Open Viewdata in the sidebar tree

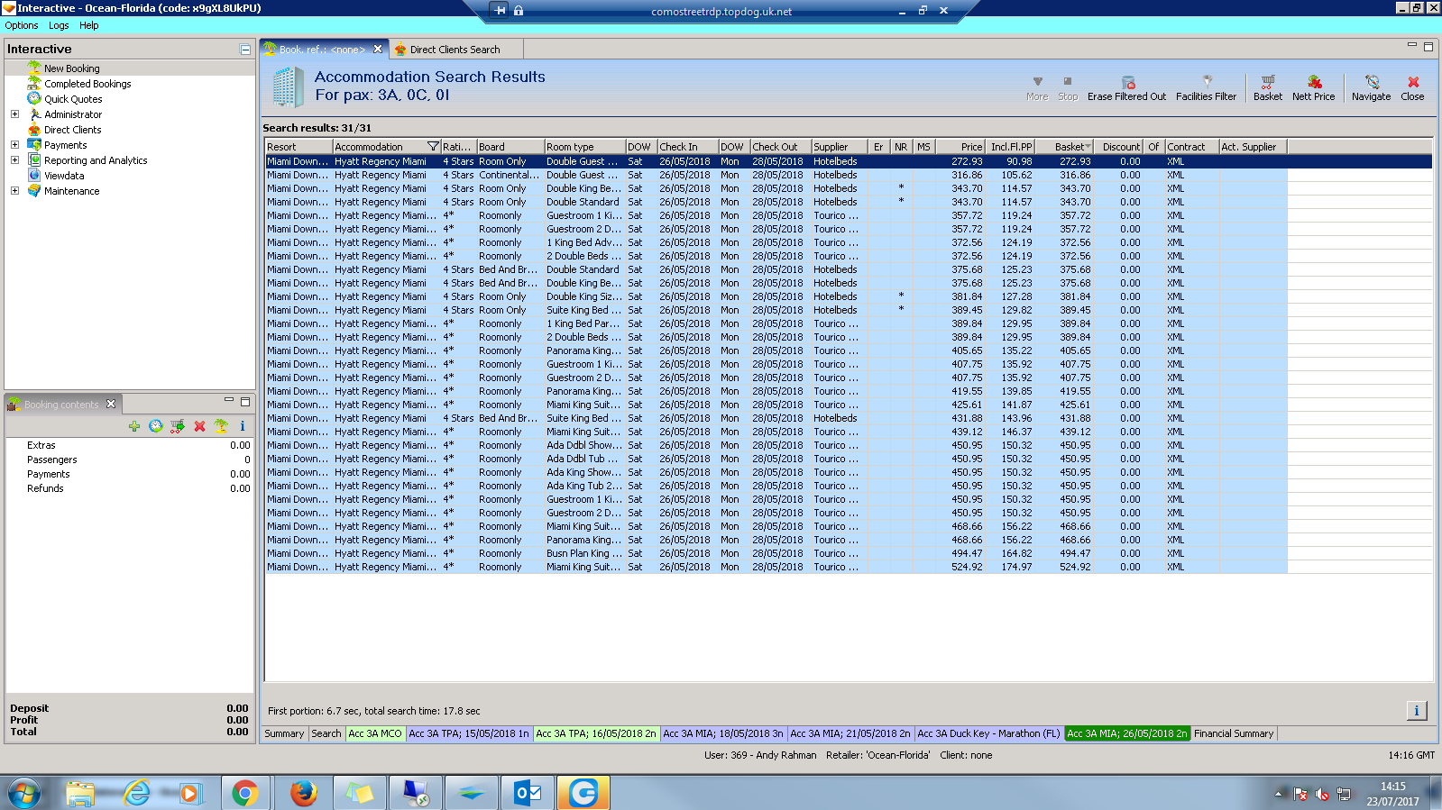[64, 176]
